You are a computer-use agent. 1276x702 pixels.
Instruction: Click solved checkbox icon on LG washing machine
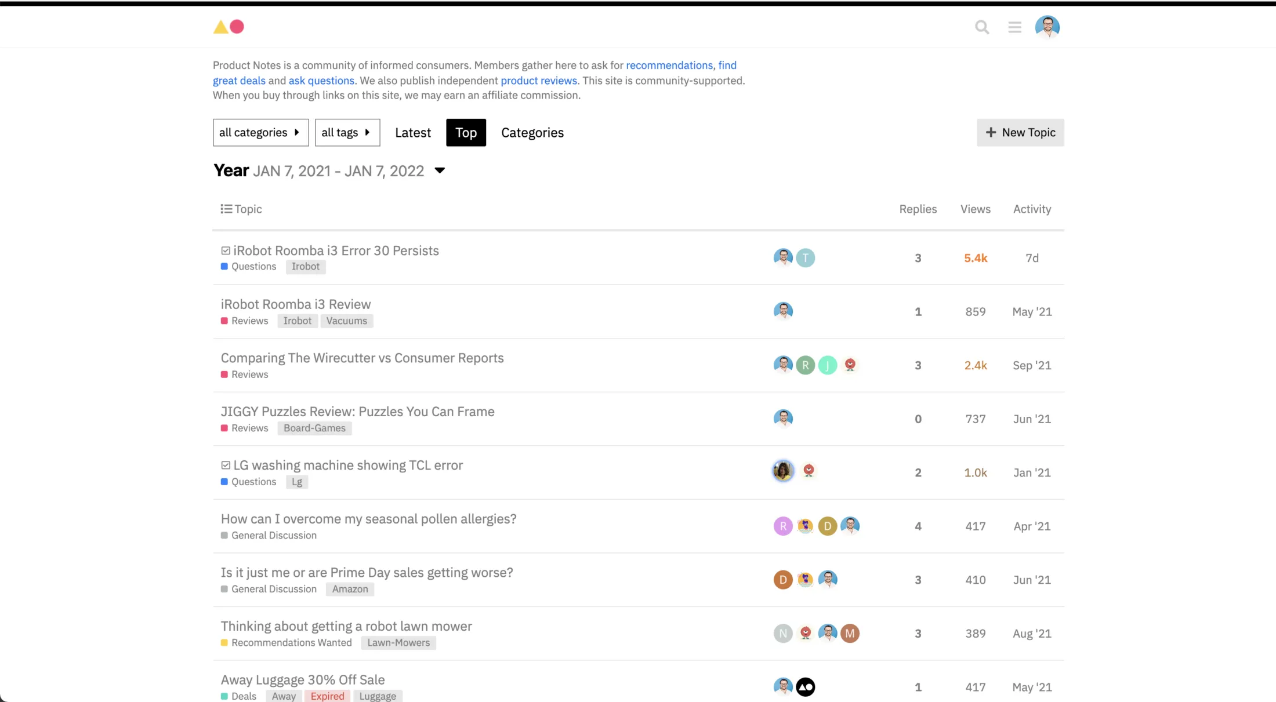coord(226,465)
